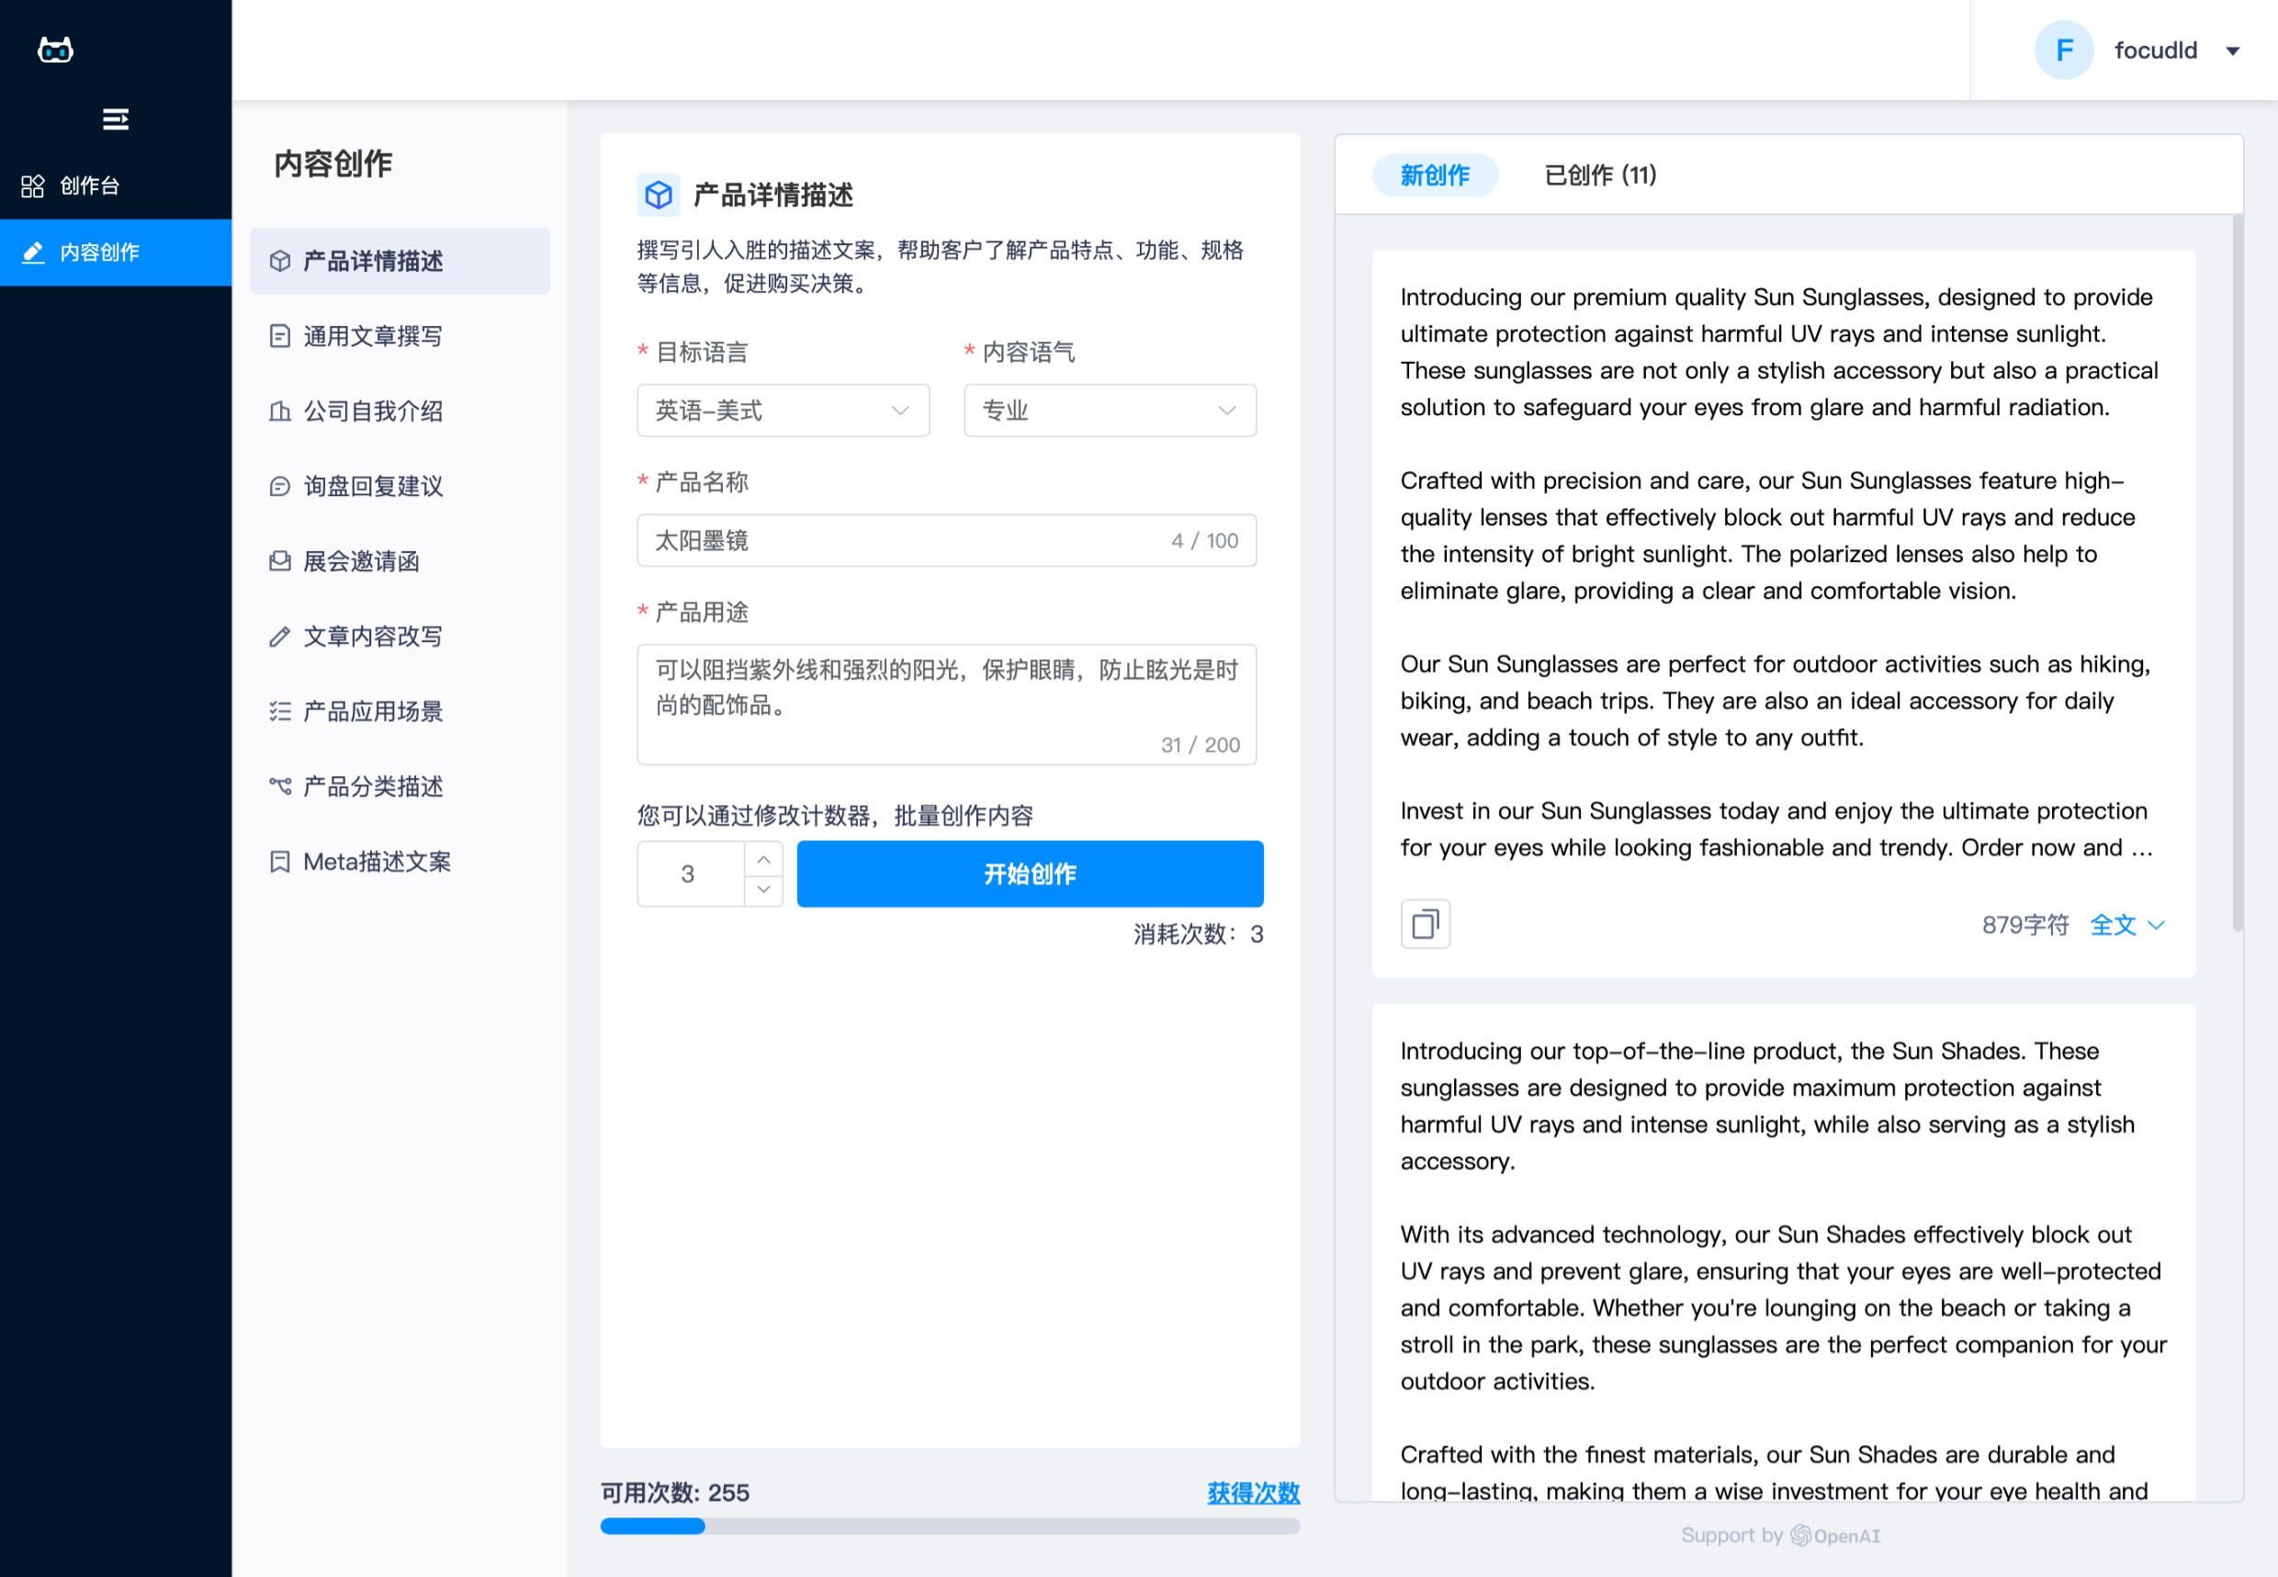Viewport: 2278px width, 1577px height.
Task: Select 公司自我介绍 template
Action: (372, 411)
